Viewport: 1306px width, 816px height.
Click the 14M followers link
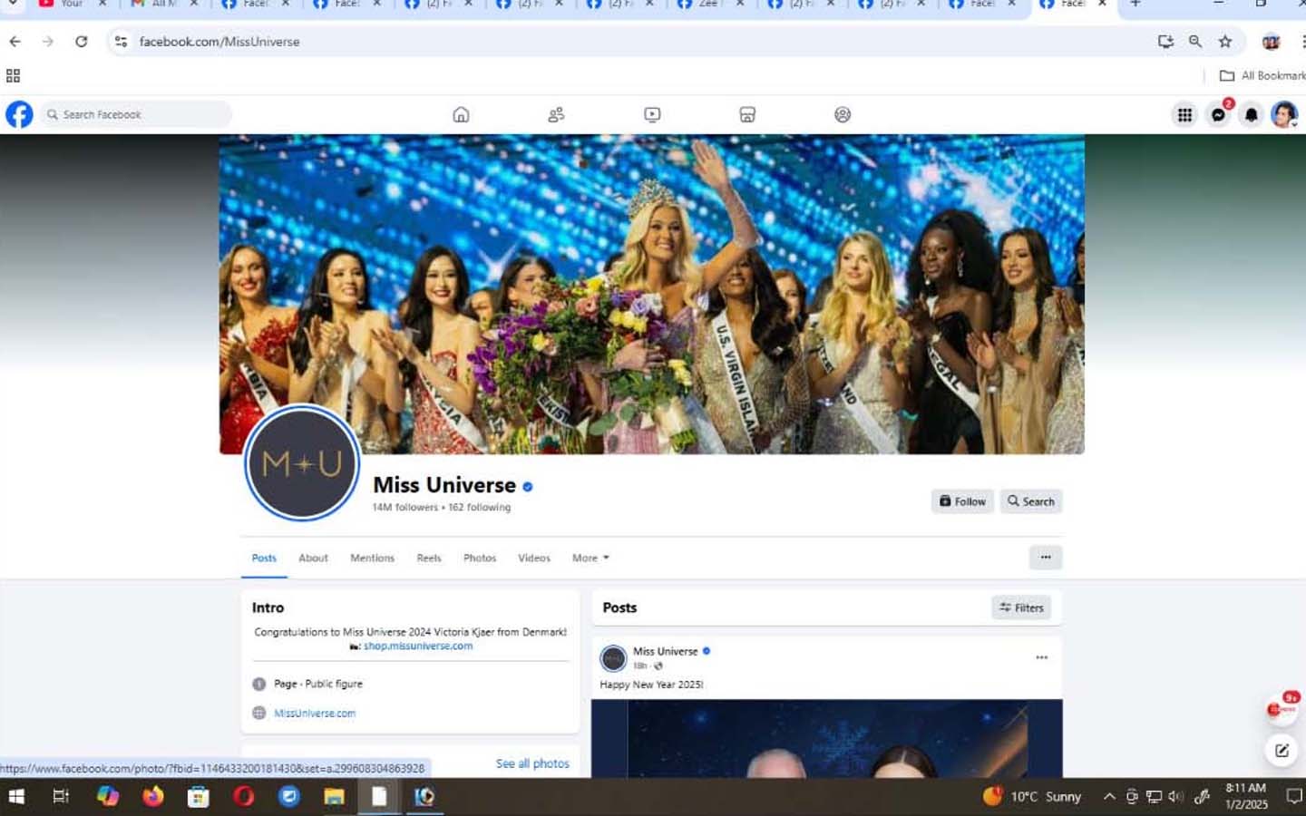click(404, 508)
